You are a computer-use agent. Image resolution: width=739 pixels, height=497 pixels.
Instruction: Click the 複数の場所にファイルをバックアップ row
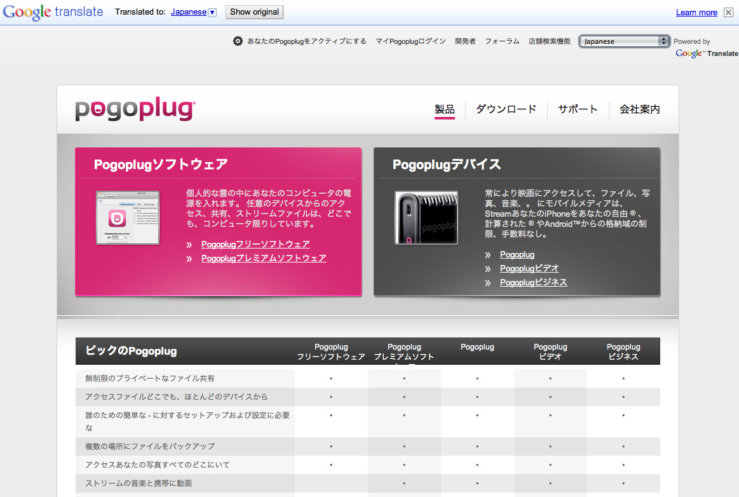pos(368,446)
